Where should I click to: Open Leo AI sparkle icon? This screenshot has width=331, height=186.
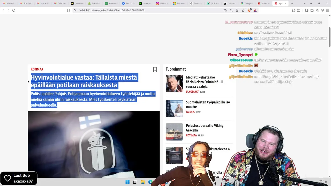tap(317, 10)
